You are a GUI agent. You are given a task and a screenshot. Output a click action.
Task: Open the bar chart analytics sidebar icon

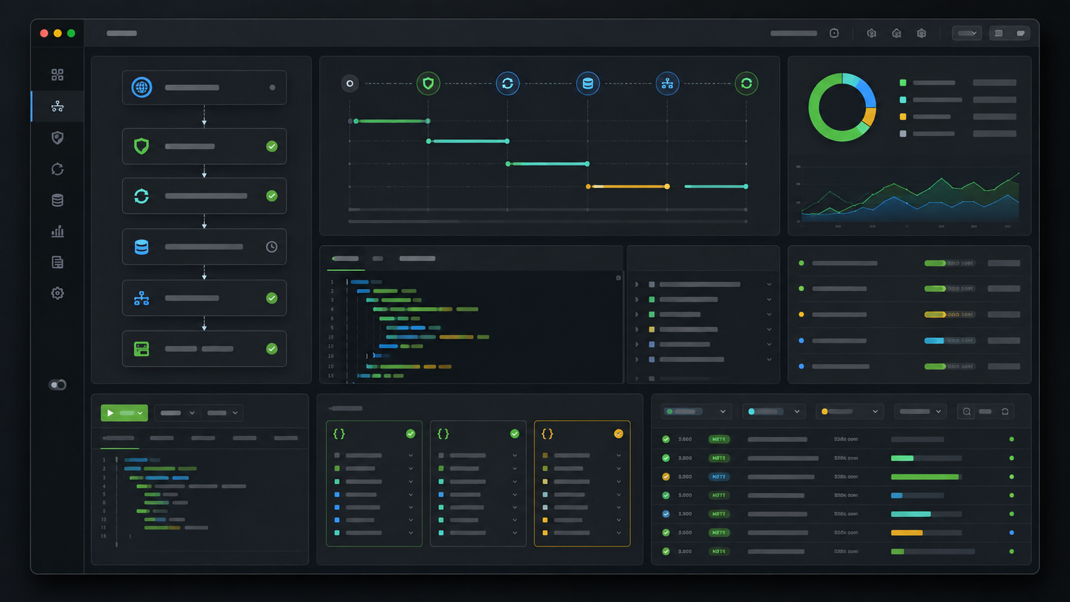coord(58,231)
